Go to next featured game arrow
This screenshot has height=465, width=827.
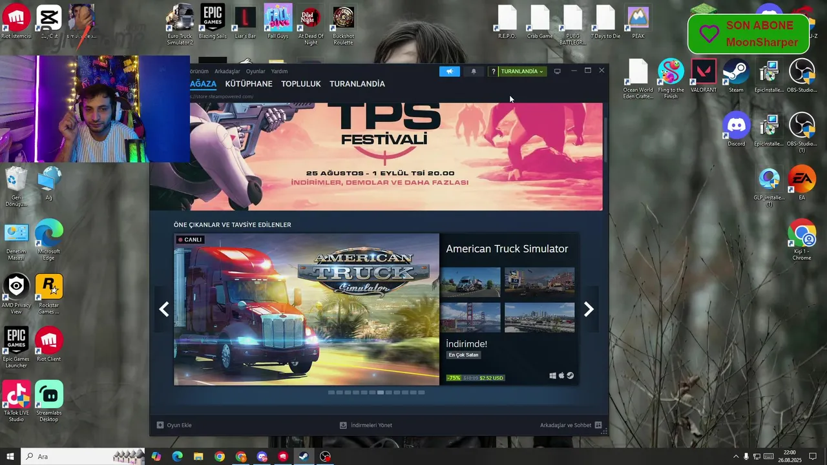click(x=589, y=309)
